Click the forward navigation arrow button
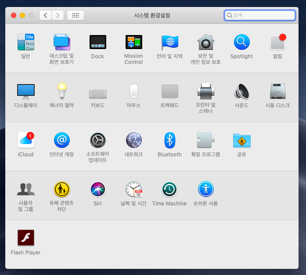Screen dimensions: 306x275 click(58, 15)
